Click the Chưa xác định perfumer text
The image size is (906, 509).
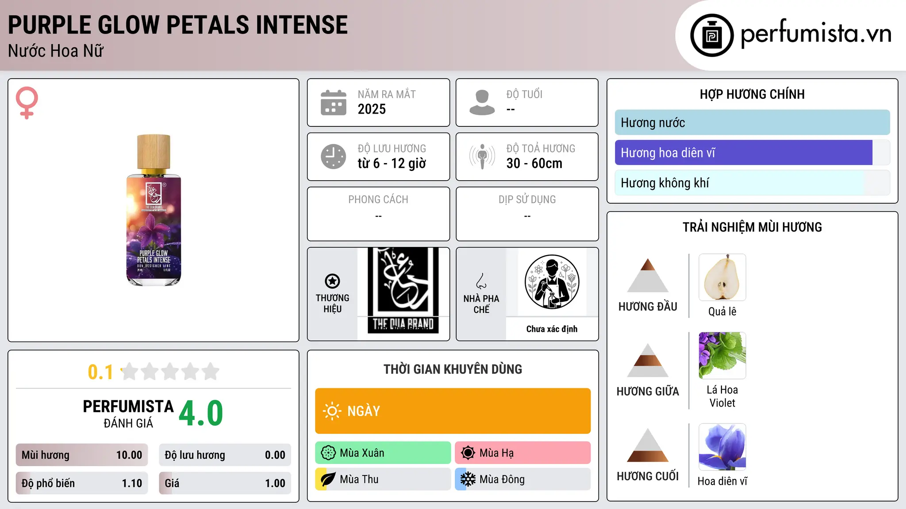552,329
